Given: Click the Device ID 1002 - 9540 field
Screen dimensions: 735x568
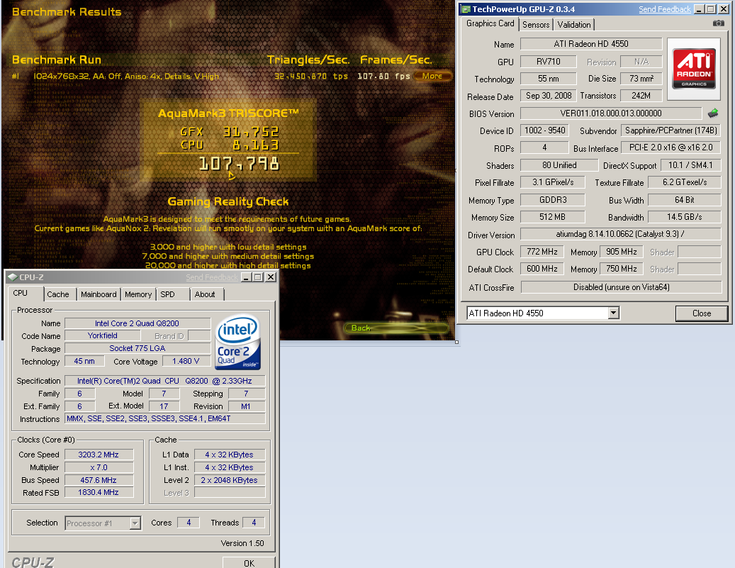Looking at the screenshot, I should pyautogui.click(x=544, y=130).
